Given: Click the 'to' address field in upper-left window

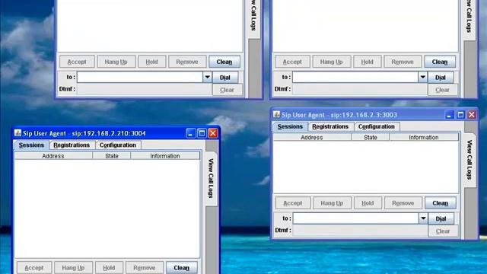Looking at the screenshot, I should coord(140,77).
